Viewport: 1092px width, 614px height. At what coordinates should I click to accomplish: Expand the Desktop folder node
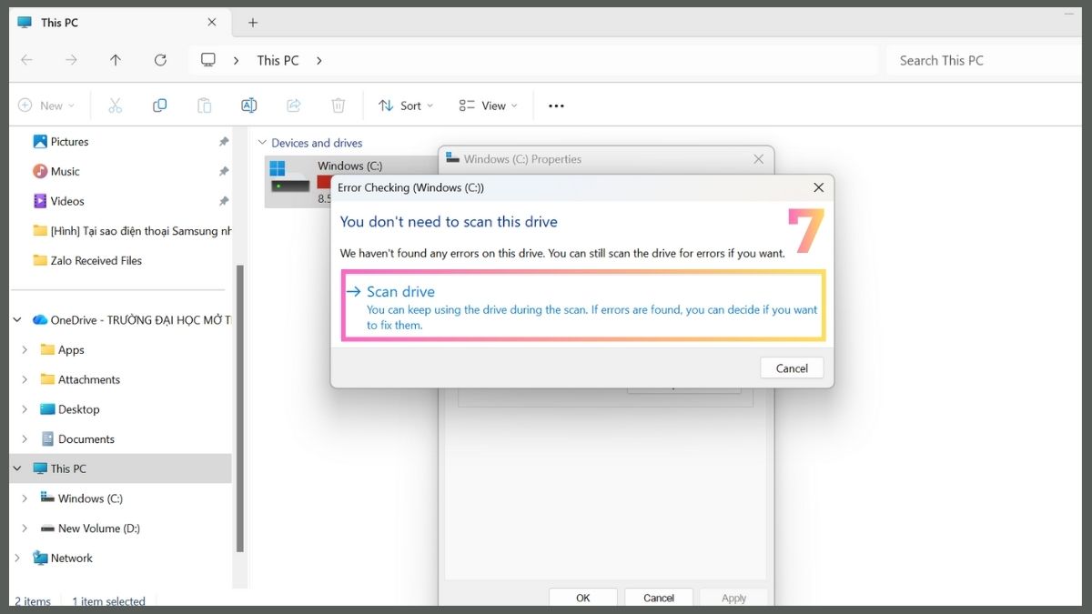point(25,409)
